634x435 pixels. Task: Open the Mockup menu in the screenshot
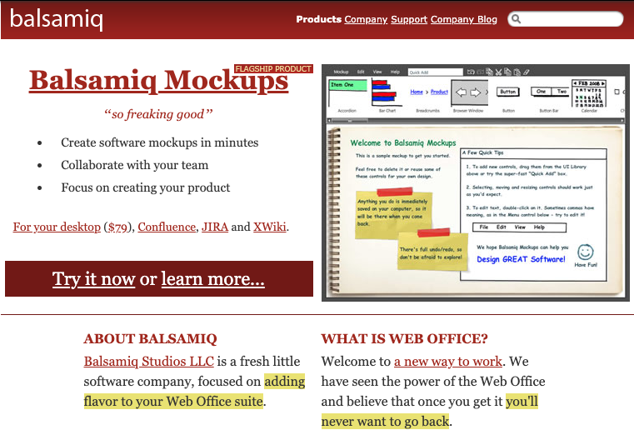(x=341, y=72)
